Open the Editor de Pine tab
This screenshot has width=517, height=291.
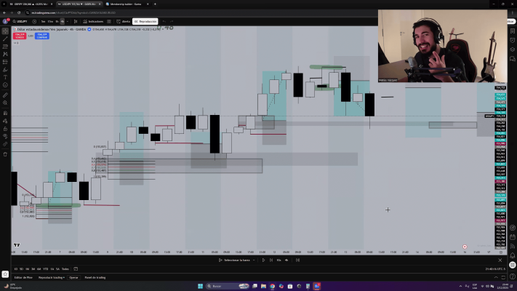coord(24,277)
